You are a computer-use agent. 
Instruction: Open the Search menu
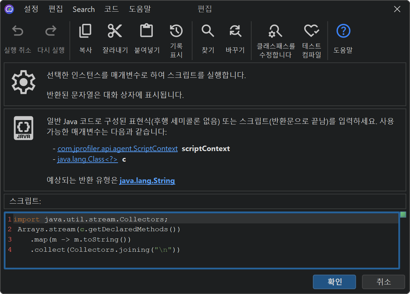[x=84, y=9]
